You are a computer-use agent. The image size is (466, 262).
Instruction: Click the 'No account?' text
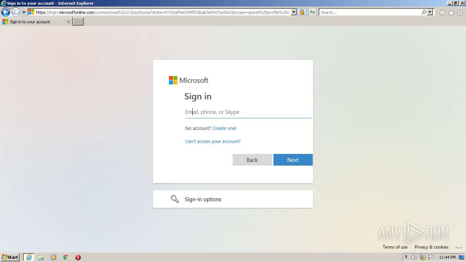click(x=198, y=128)
